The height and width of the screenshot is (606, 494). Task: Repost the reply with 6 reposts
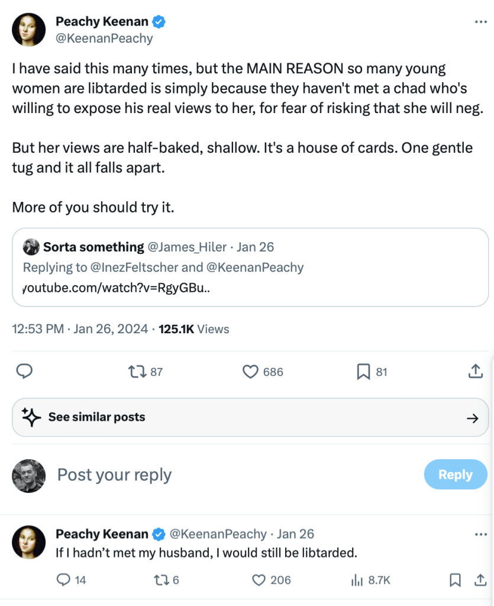coord(161,580)
